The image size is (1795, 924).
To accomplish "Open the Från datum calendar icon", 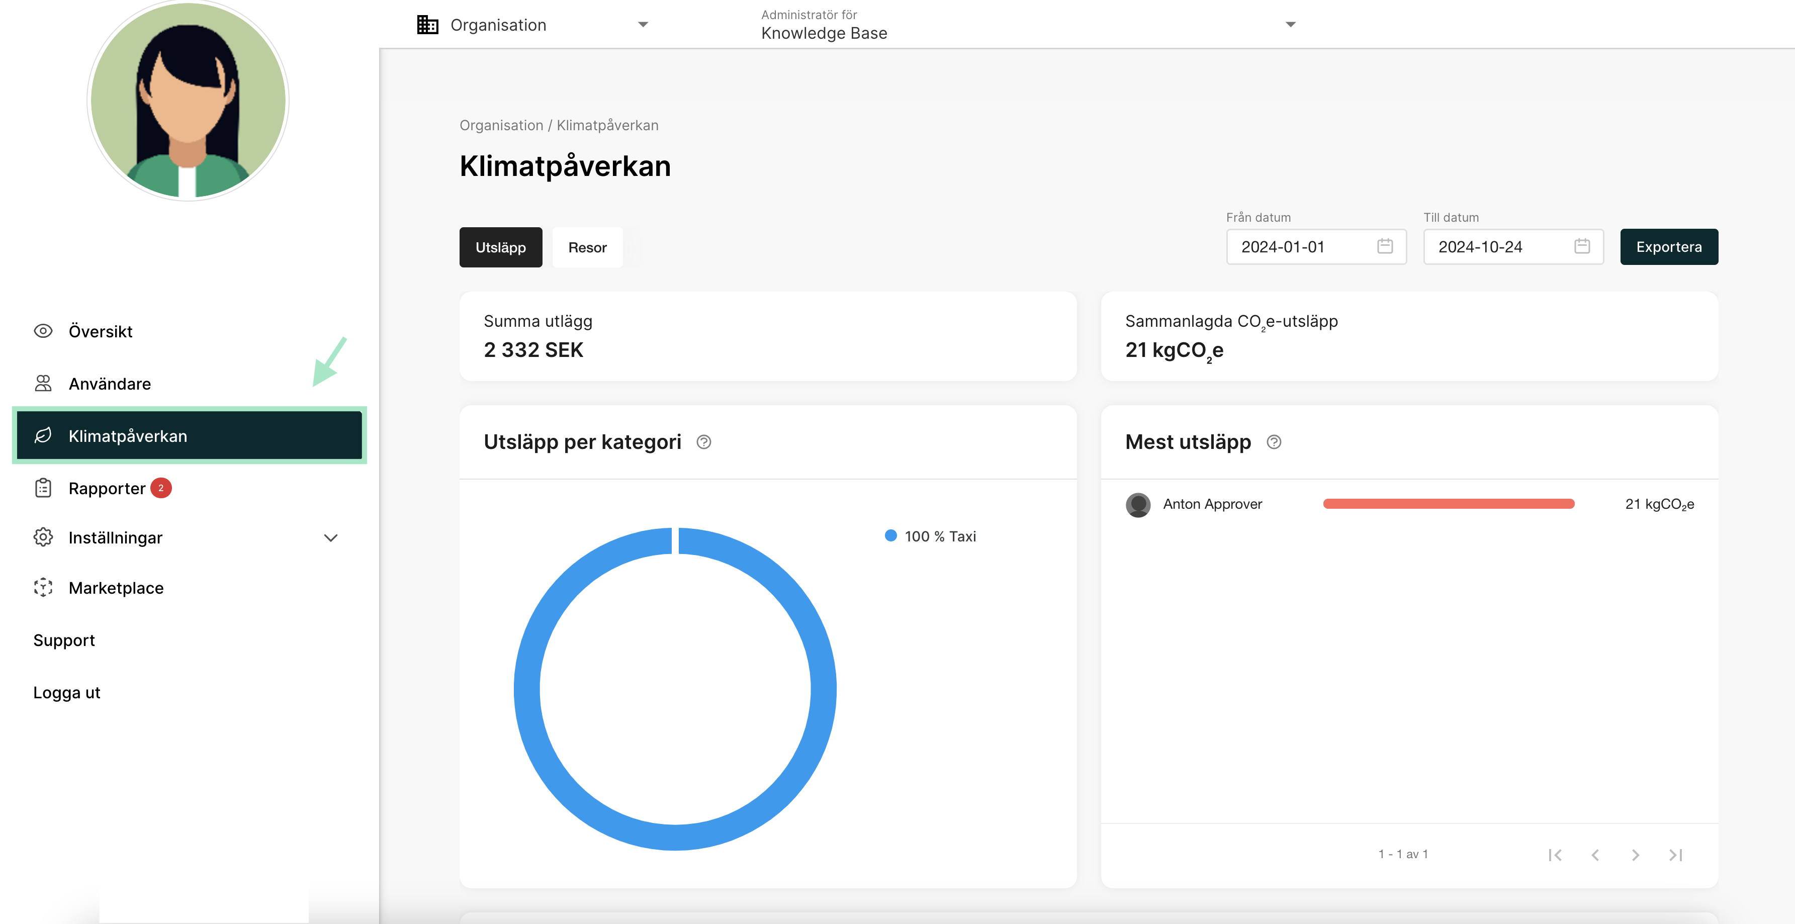I will point(1385,246).
